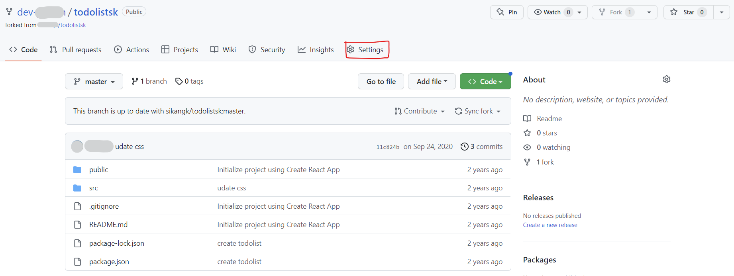Open the master branch dropdown
The image size is (734, 276).
tap(94, 81)
